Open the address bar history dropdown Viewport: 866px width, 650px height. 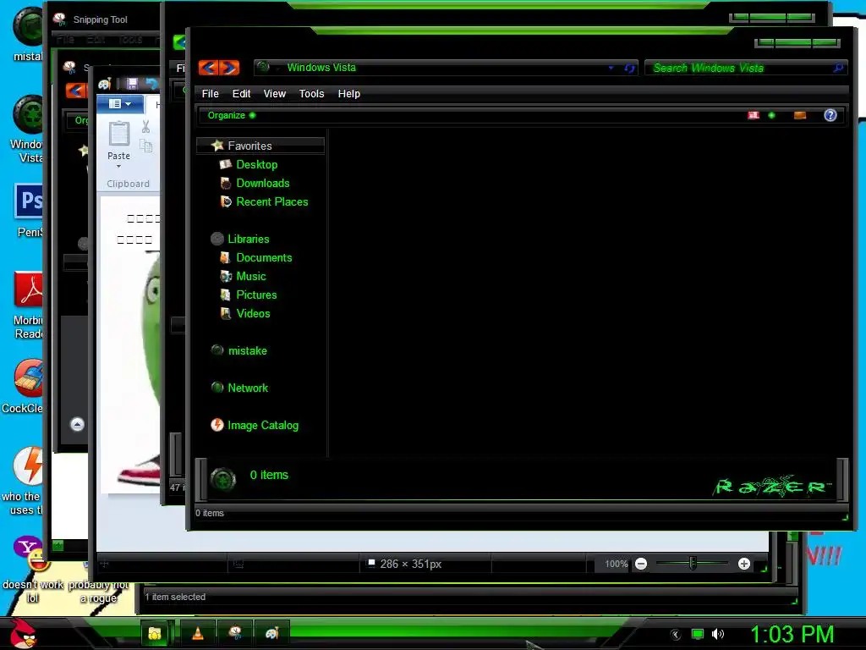[x=611, y=68]
